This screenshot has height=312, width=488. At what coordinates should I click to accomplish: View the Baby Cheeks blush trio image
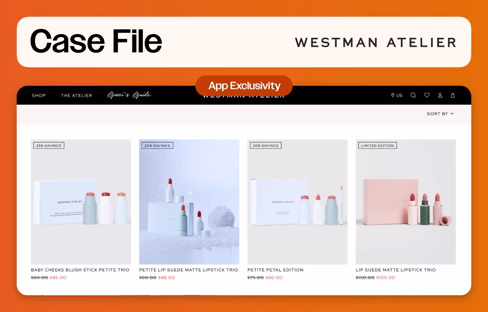[x=81, y=202]
